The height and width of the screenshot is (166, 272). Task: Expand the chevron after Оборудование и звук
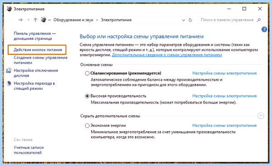(x=97, y=20)
